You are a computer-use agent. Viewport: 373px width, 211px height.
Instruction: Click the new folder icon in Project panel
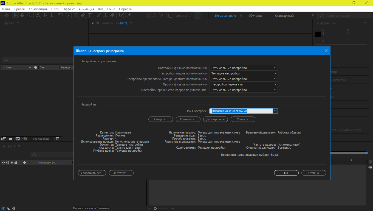[x=10, y=139]
